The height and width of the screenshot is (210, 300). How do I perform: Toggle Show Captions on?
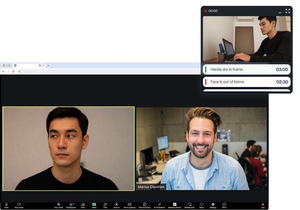click(130, 205)
